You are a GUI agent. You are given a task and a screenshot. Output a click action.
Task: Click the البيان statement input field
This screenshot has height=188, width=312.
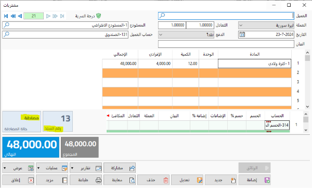[226, 44]
